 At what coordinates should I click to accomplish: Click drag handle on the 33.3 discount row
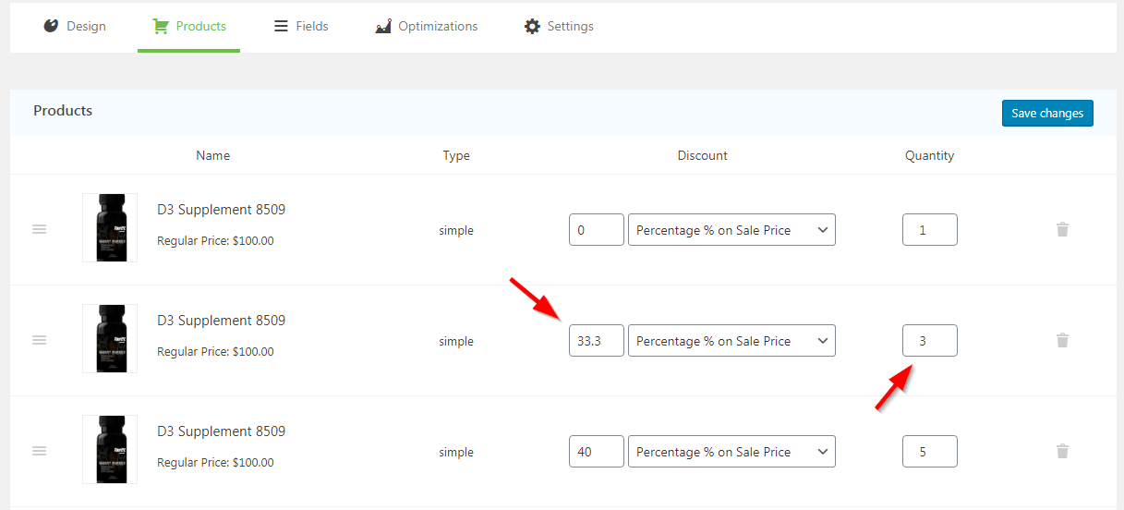point(40,340)
